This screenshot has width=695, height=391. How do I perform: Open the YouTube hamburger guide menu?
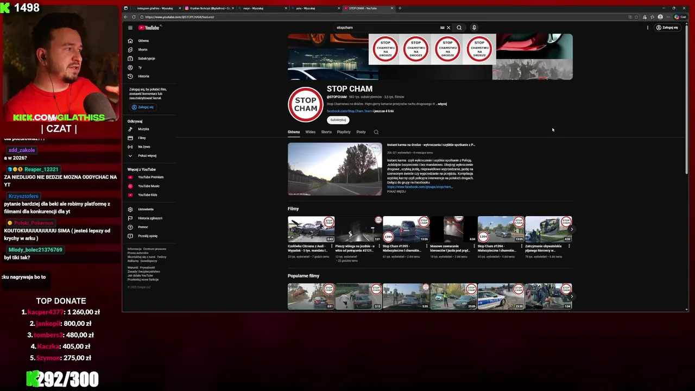130,28
